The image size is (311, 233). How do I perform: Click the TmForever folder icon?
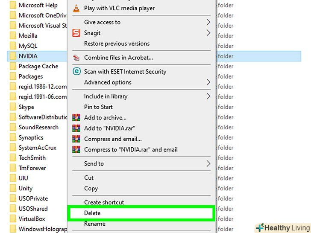13,168
